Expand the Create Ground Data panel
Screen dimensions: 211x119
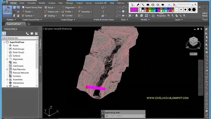32,20
